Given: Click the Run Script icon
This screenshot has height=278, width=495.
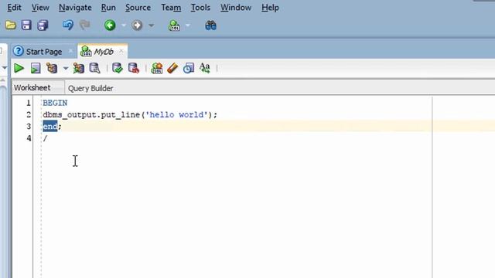Looking at the screenshot, I should click(x=36, y=68).
